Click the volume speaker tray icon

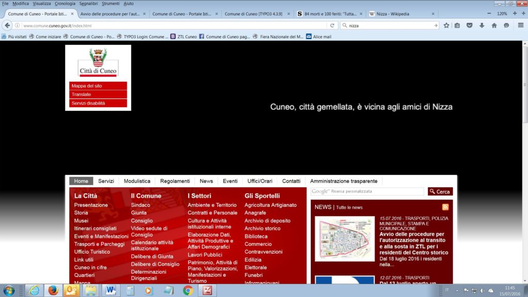click(x=482, y=290)
